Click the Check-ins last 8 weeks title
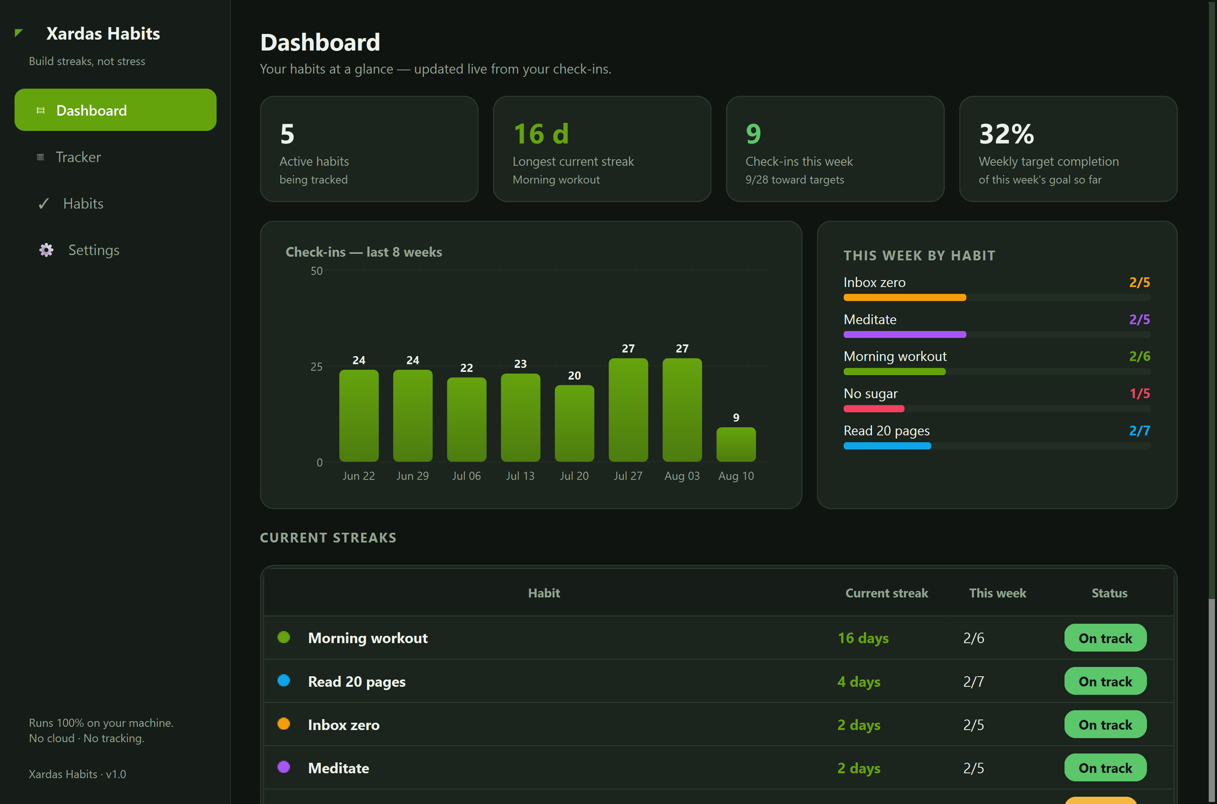Screen dimensions: 1217x804 pos(364,252)
